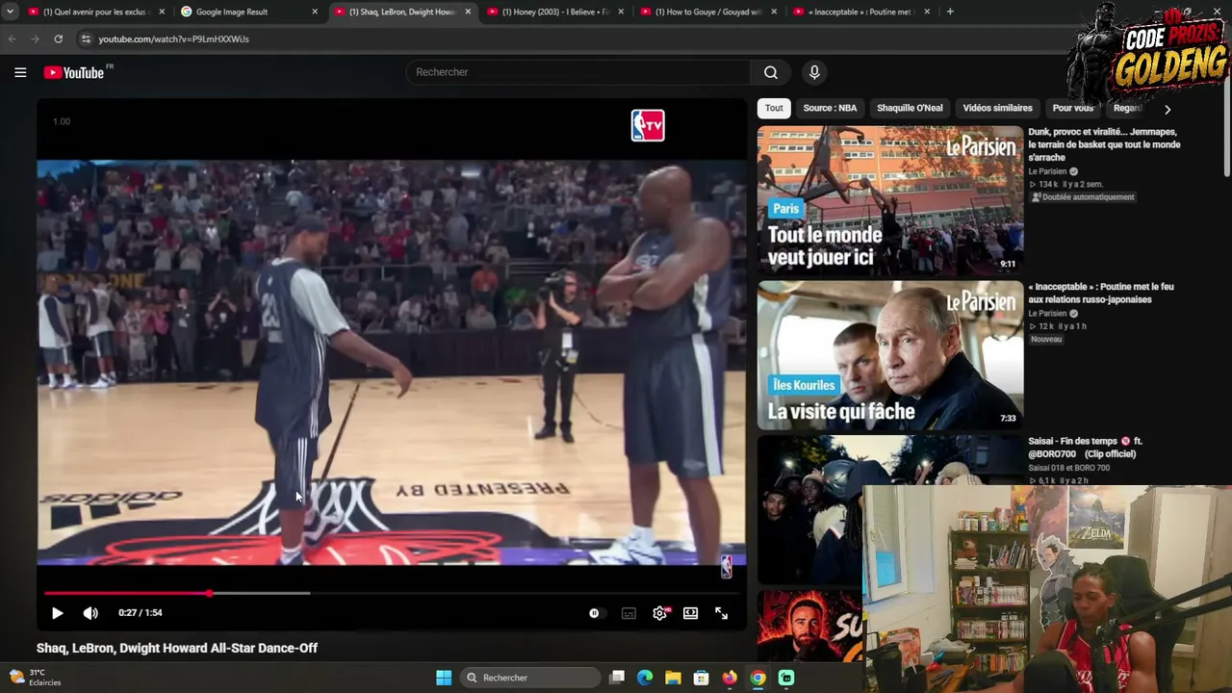Open the 'Tout le monde veut jouer ici' thumbnail
The height and width of the screenshot is (693, 1232).
[890, 200]
